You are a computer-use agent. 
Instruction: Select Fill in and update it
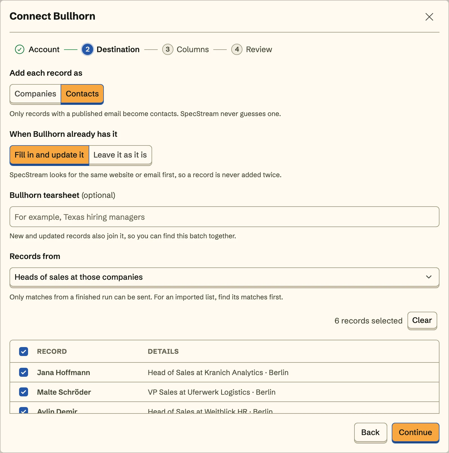click(x=49, y=155)
